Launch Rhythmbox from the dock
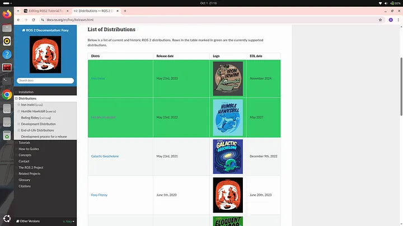The width and height of the screenshot is (403, 226). pos(7,41)
